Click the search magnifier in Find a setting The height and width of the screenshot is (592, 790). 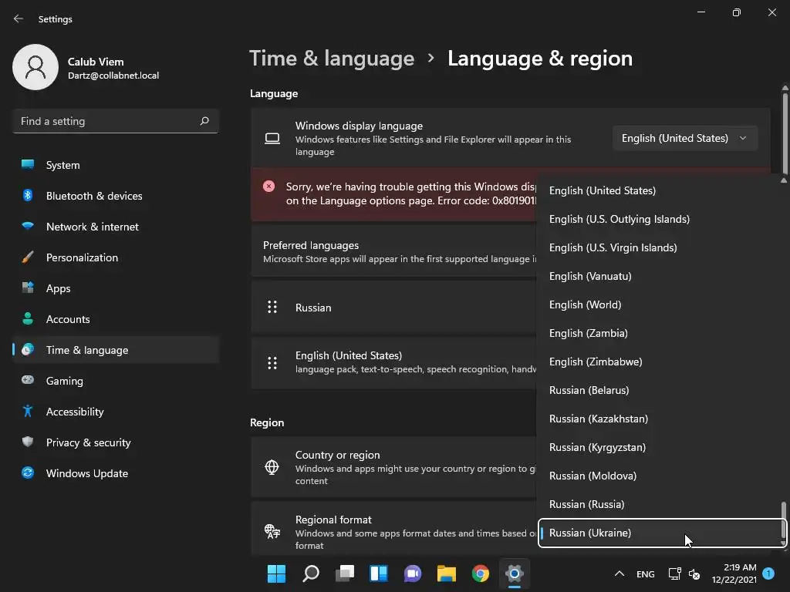[x=204, y=121]
